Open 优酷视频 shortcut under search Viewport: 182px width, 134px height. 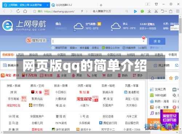[129, 48]
